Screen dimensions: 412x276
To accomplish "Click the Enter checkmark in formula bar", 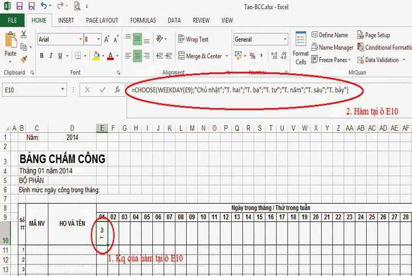I will 102,90.
